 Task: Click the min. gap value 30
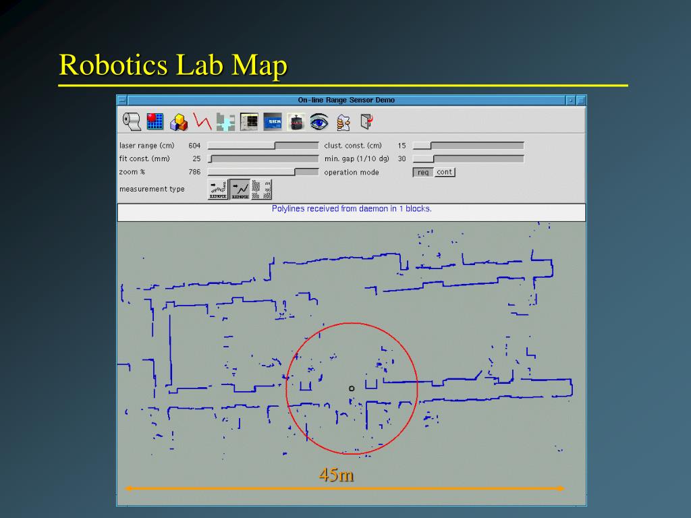pos(402,159)
